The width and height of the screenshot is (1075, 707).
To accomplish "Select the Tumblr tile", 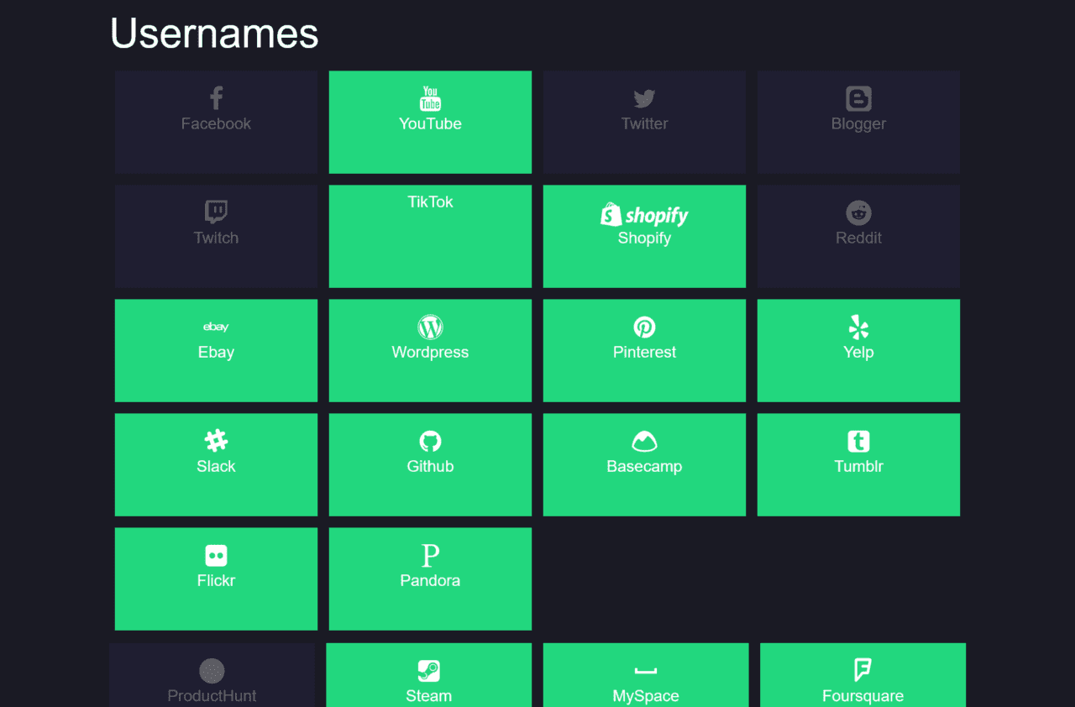I will 858,464.
